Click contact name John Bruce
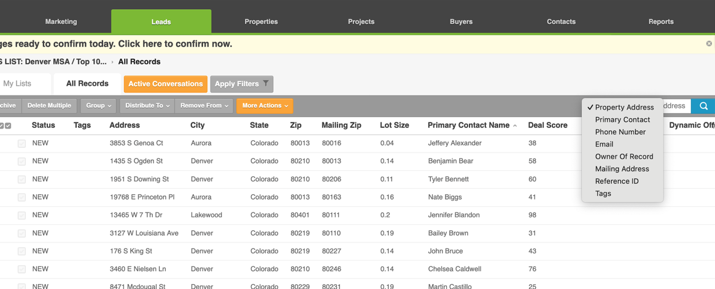This screenshot has width=715, height=289. [446, 251]
